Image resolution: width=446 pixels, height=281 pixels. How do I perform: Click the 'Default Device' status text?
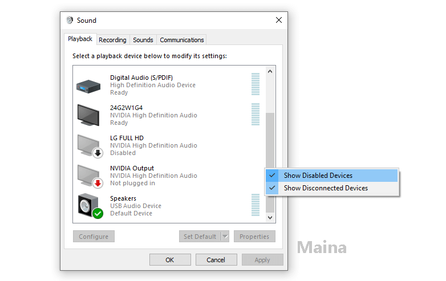131,213
